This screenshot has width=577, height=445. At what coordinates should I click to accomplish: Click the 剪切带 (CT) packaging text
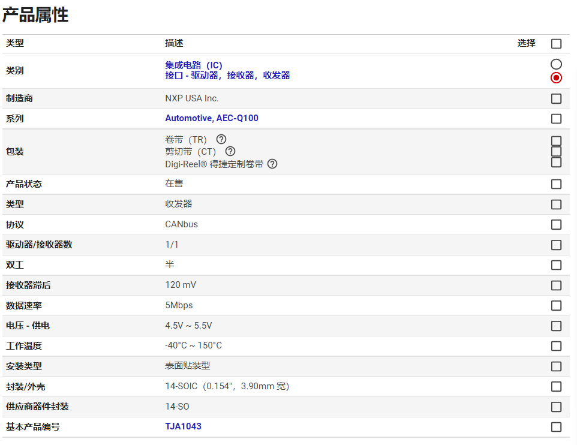(190, 152)
